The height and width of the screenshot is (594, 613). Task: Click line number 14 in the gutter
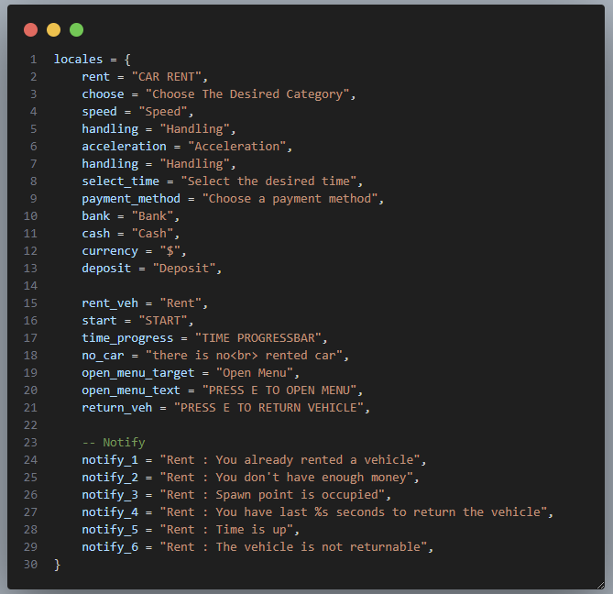point(30,286)
